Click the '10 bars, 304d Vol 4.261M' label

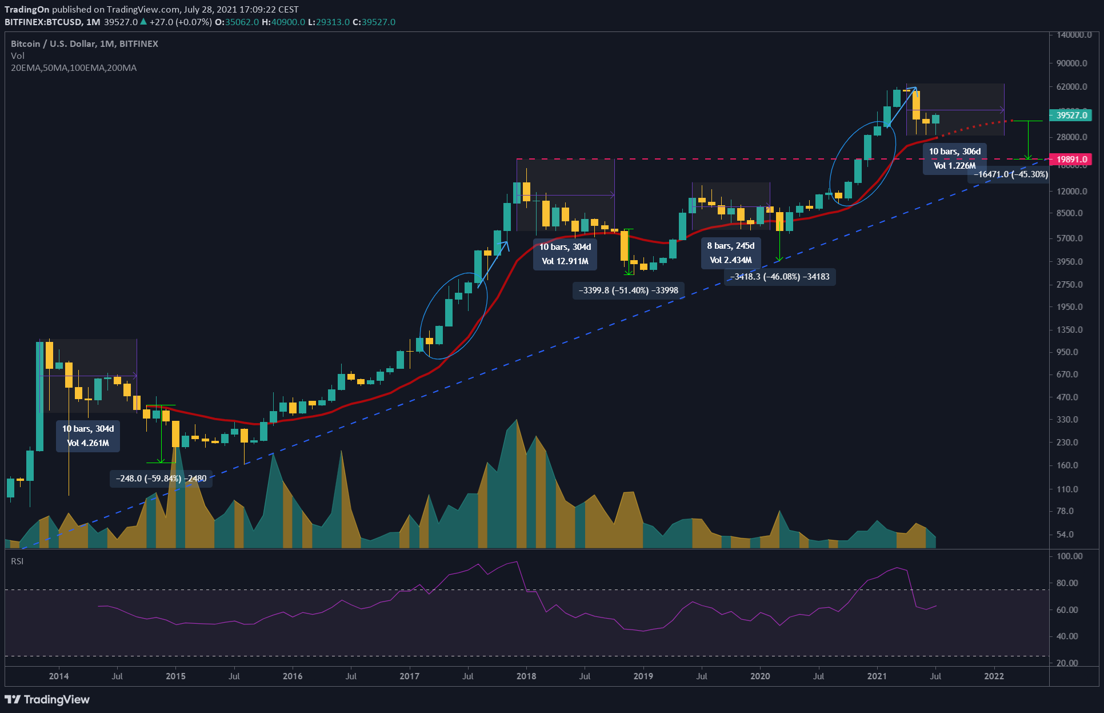click(88, 436)
